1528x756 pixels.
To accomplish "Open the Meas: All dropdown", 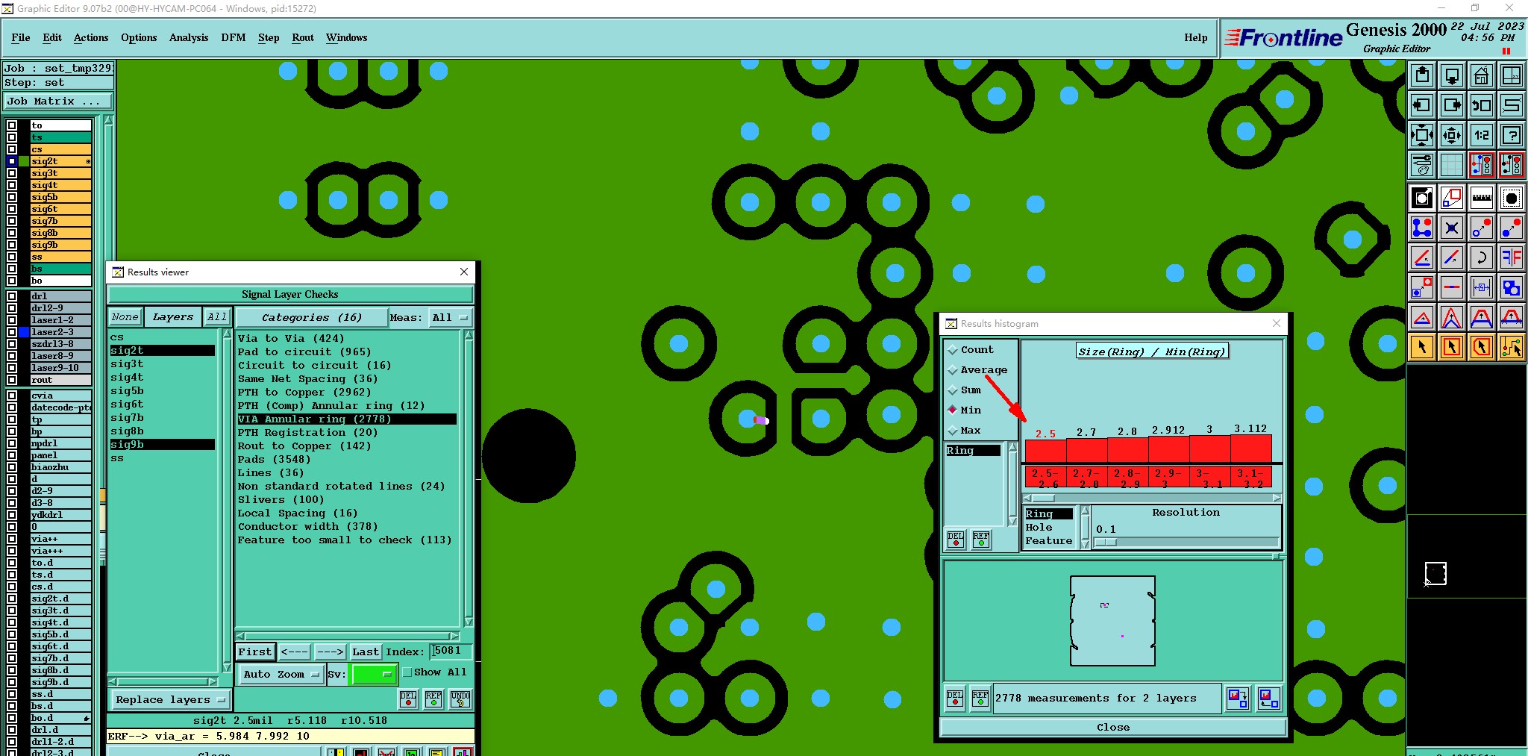I will coord(451,318).
